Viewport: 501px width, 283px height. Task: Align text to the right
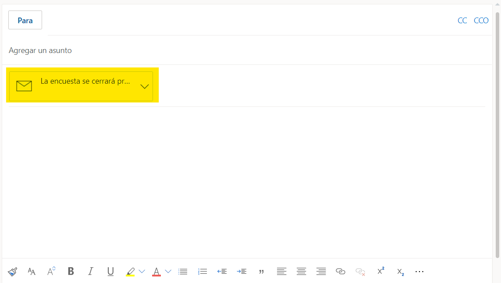pos(321,272)
